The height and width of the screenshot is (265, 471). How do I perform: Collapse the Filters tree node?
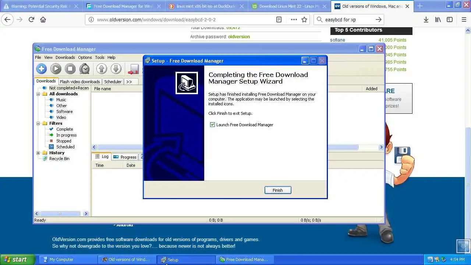click(38, 123)
